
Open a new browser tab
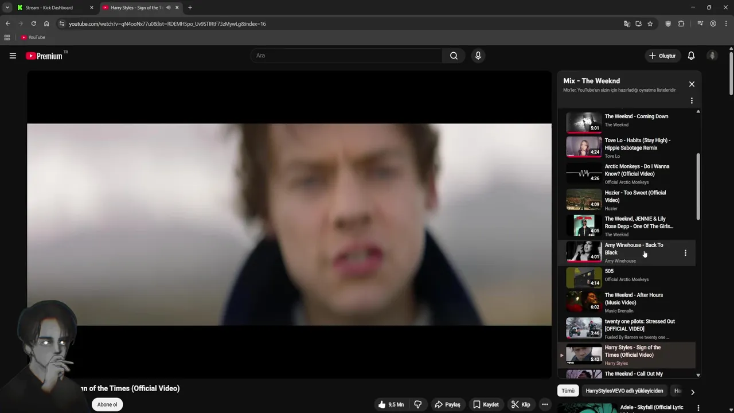coord(190,7)
